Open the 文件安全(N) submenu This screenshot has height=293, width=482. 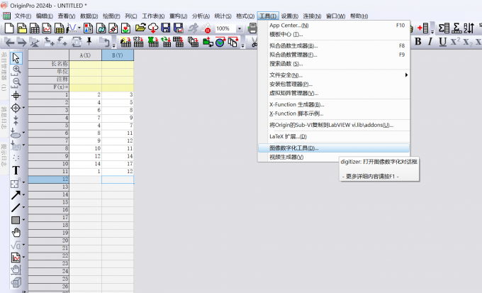pos(334,75)
